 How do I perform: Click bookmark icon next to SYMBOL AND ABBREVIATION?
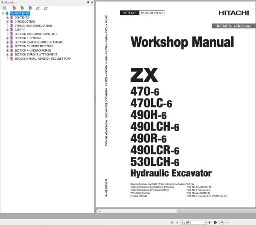click(12, 26)
